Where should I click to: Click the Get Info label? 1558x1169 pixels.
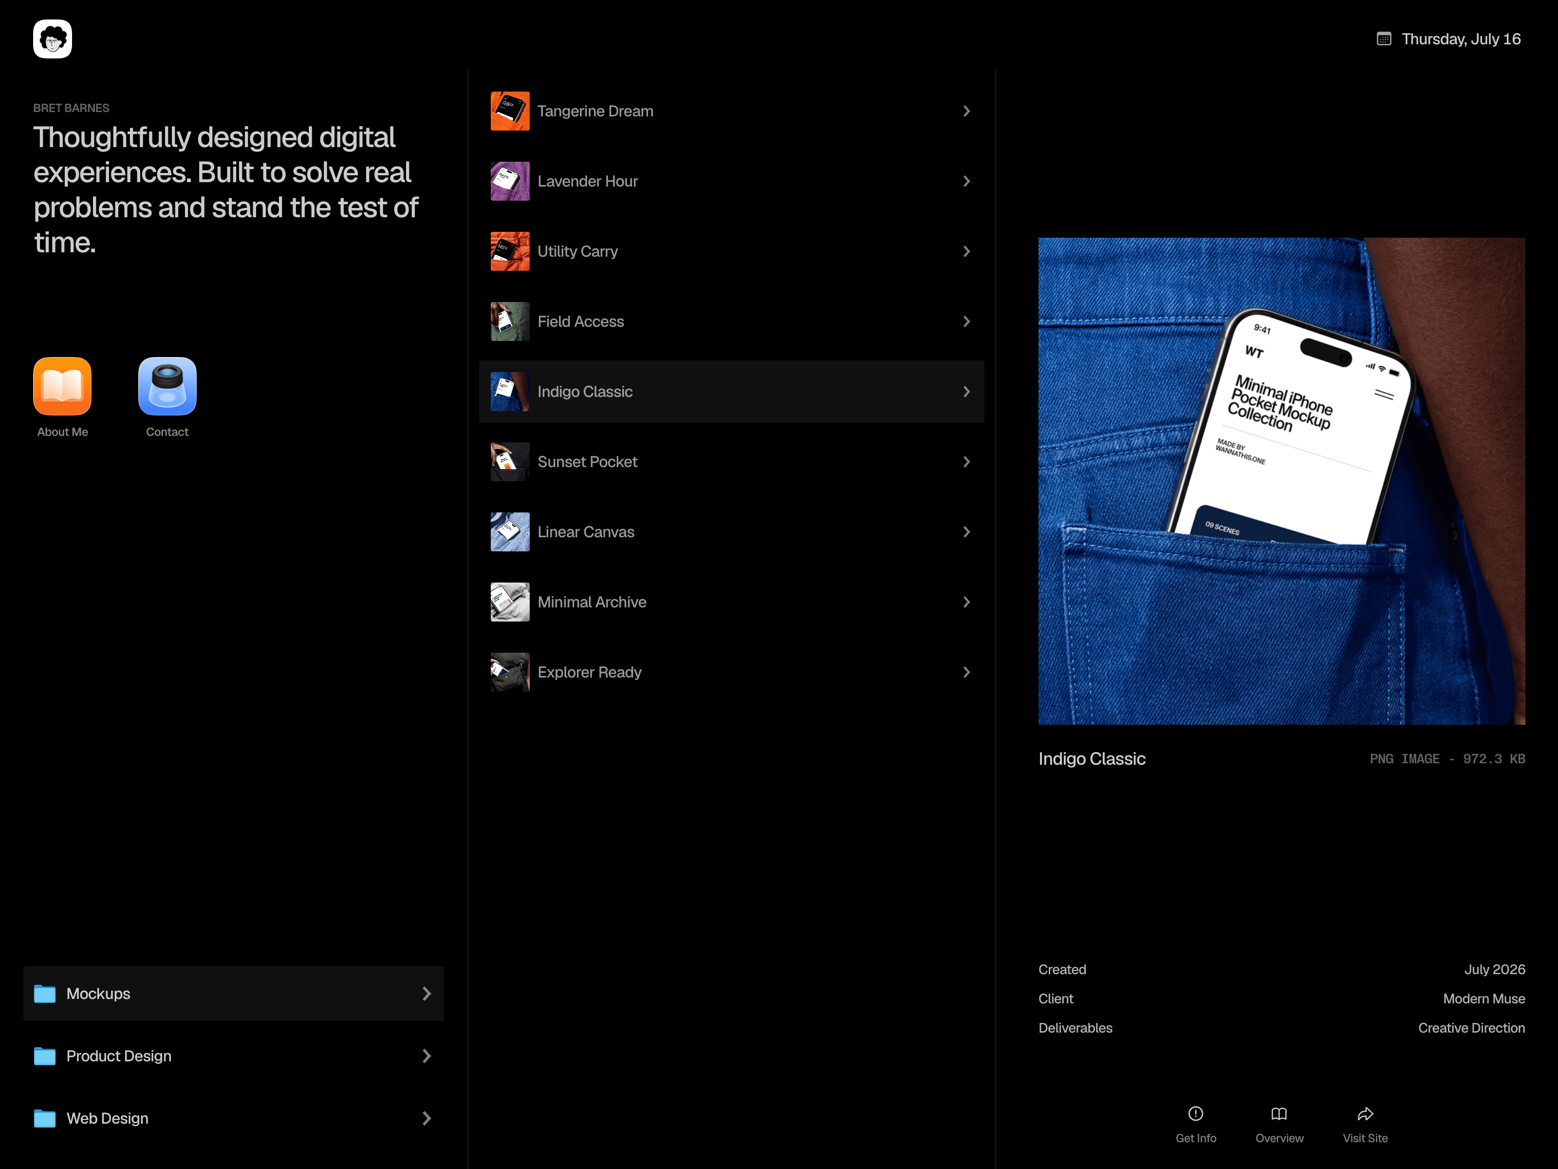[1195, 1138]
